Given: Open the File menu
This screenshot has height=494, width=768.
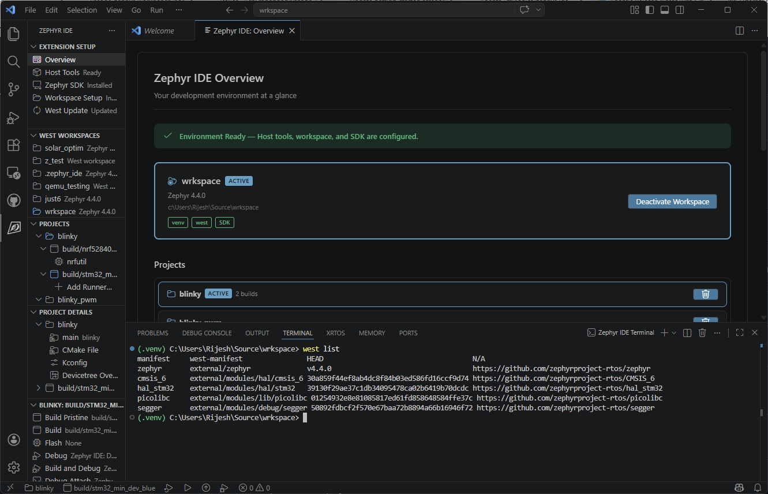Looking at the screenshot, I should coord(31,10).
